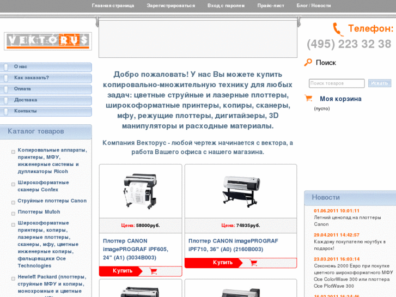396x297 pixels.
Task: Click the Новости panel header
Action: point(350,198)
